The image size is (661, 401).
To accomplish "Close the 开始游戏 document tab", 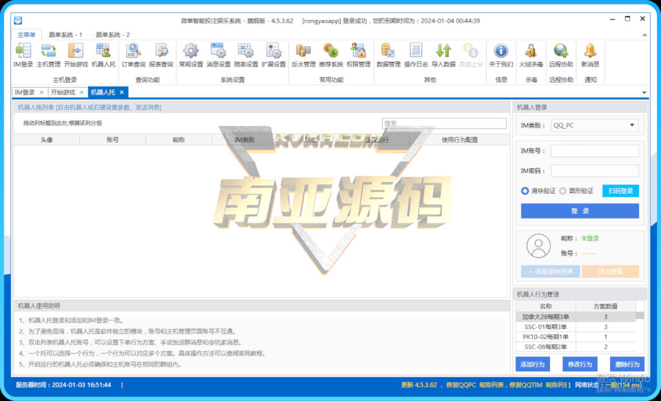I will point(82,92).
